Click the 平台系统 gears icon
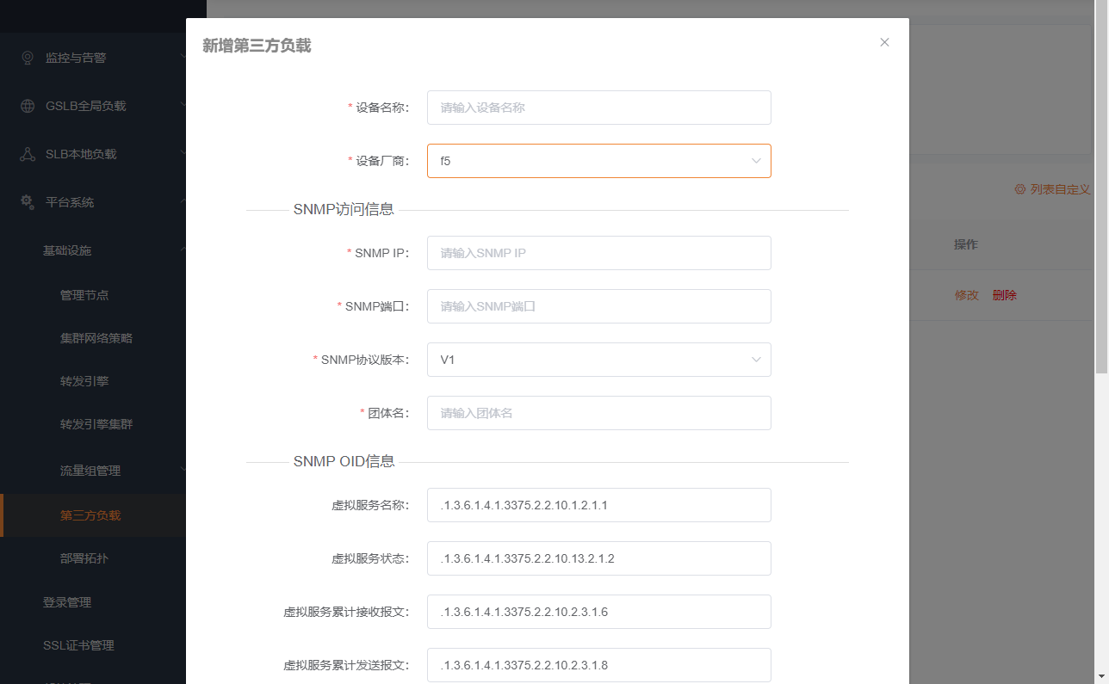The height and width of the screenshot is (684, 1109). coord(28,202)
